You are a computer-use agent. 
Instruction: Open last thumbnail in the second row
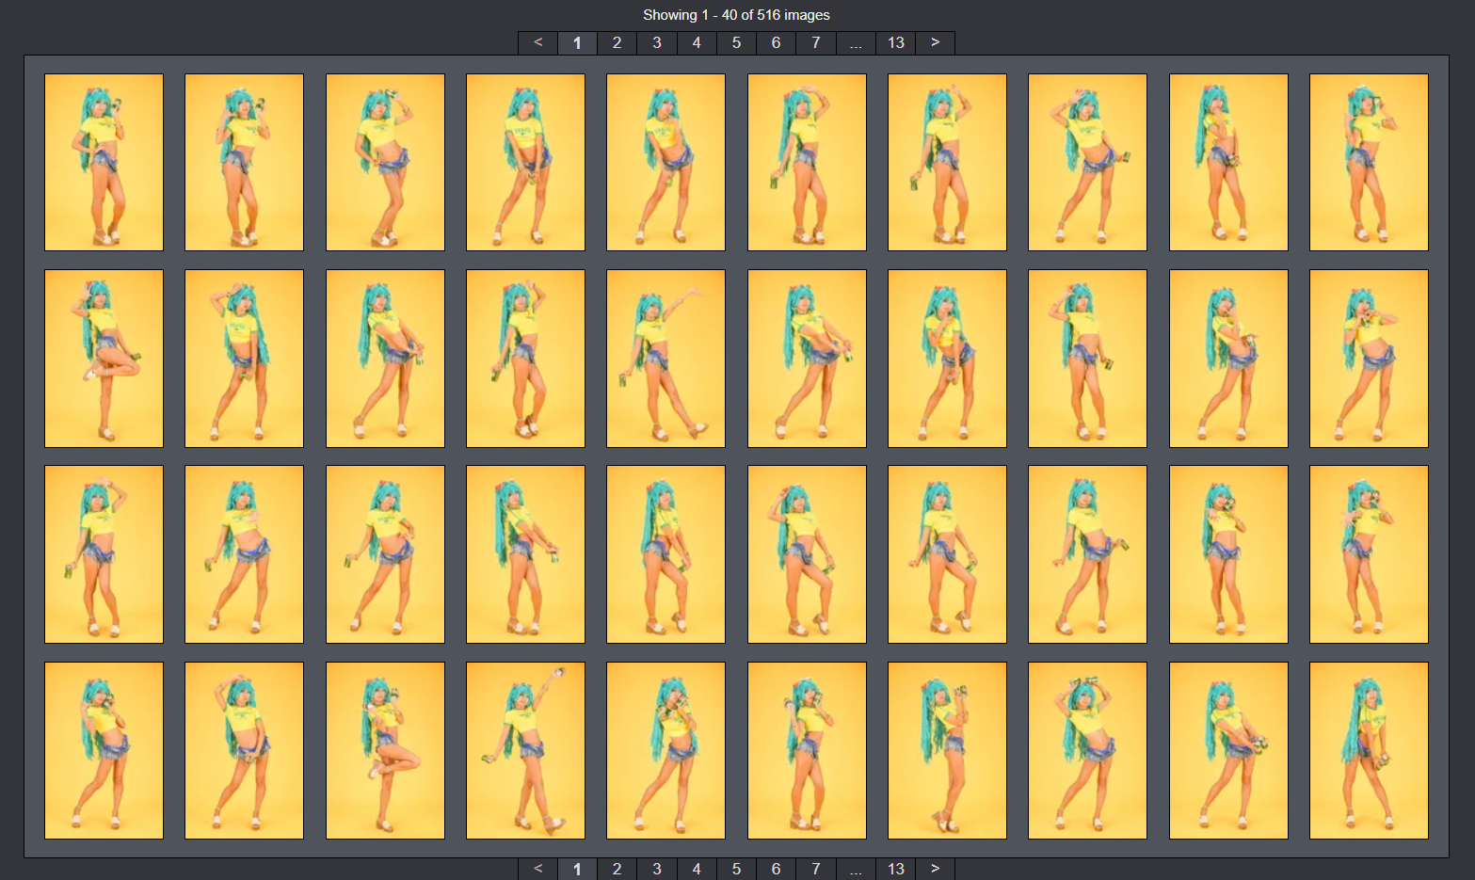pos(1369,359)
